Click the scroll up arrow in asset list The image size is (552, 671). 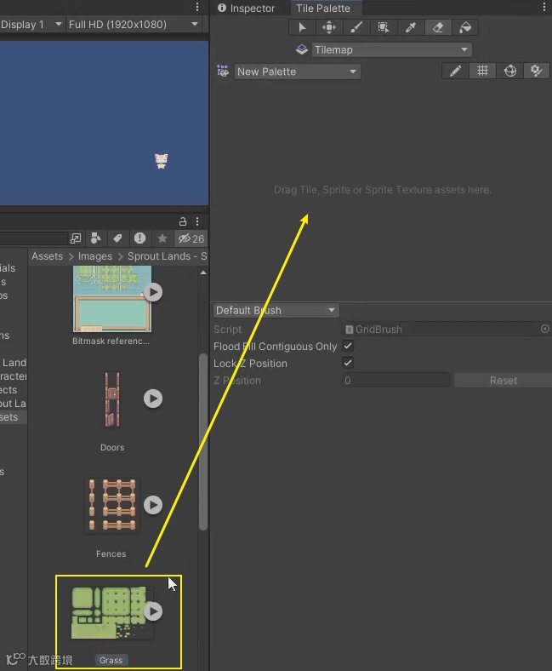pyautogui.click(x=203, y=272)
